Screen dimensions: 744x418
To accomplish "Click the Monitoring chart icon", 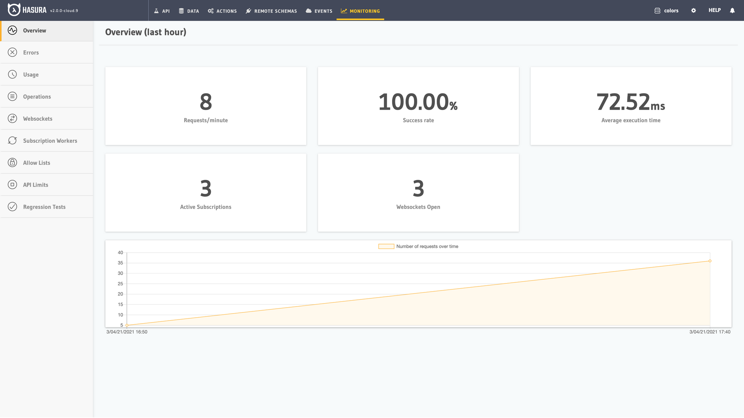I will point(344,11).
